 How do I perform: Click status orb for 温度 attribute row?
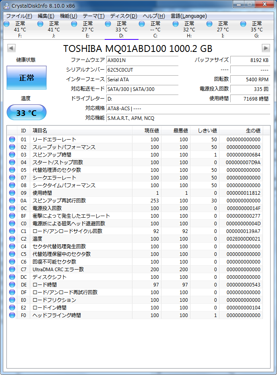point(12,239)
